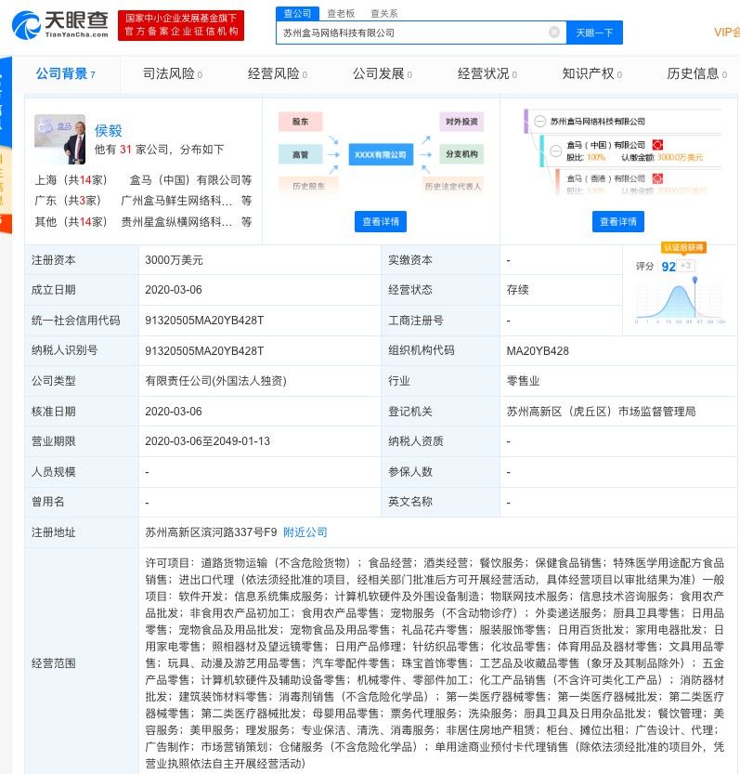This screenshot has height=774, width=740.
Task: Open the 经营状况 tab
Action: click(487, 74)
